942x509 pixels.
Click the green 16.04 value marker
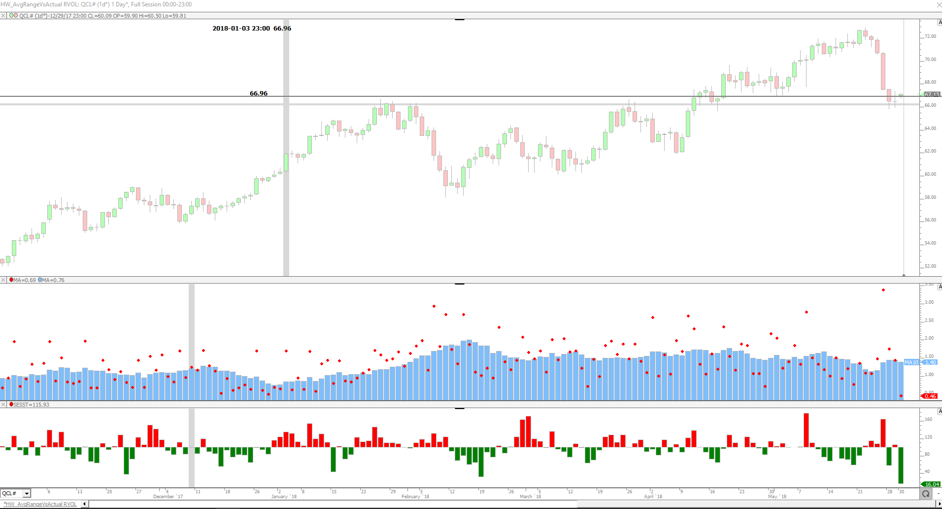tap(931, 484)
